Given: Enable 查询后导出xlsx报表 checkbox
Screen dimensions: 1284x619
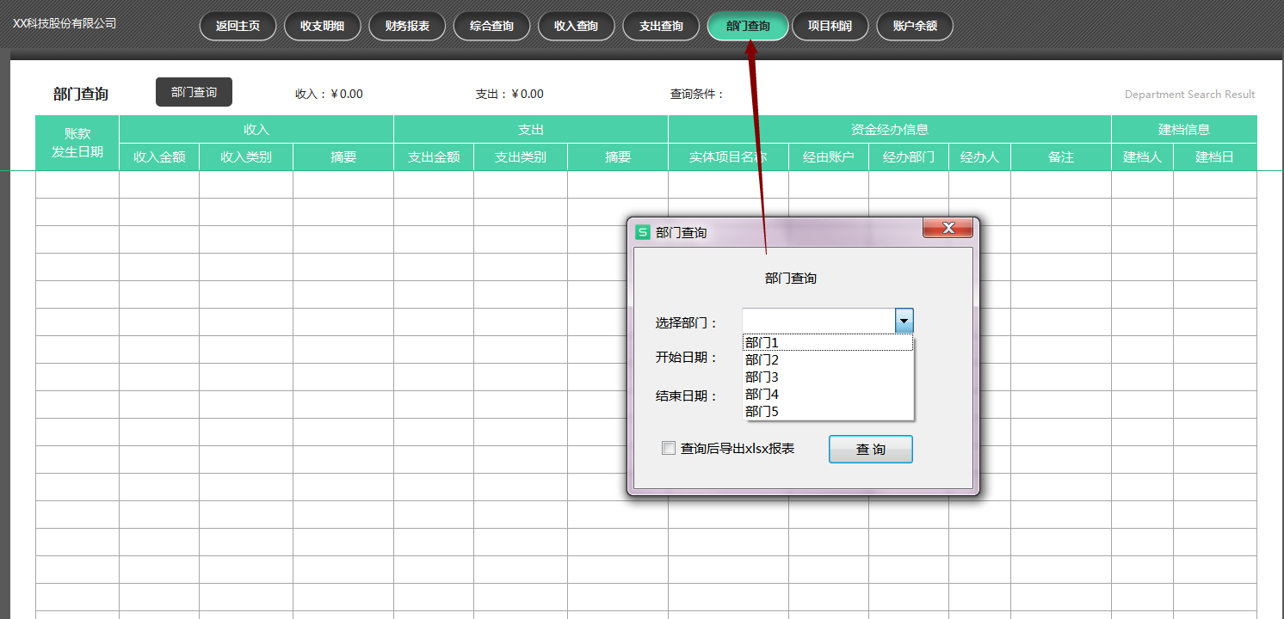Looking at the screenshot, I should click(669, 448).
